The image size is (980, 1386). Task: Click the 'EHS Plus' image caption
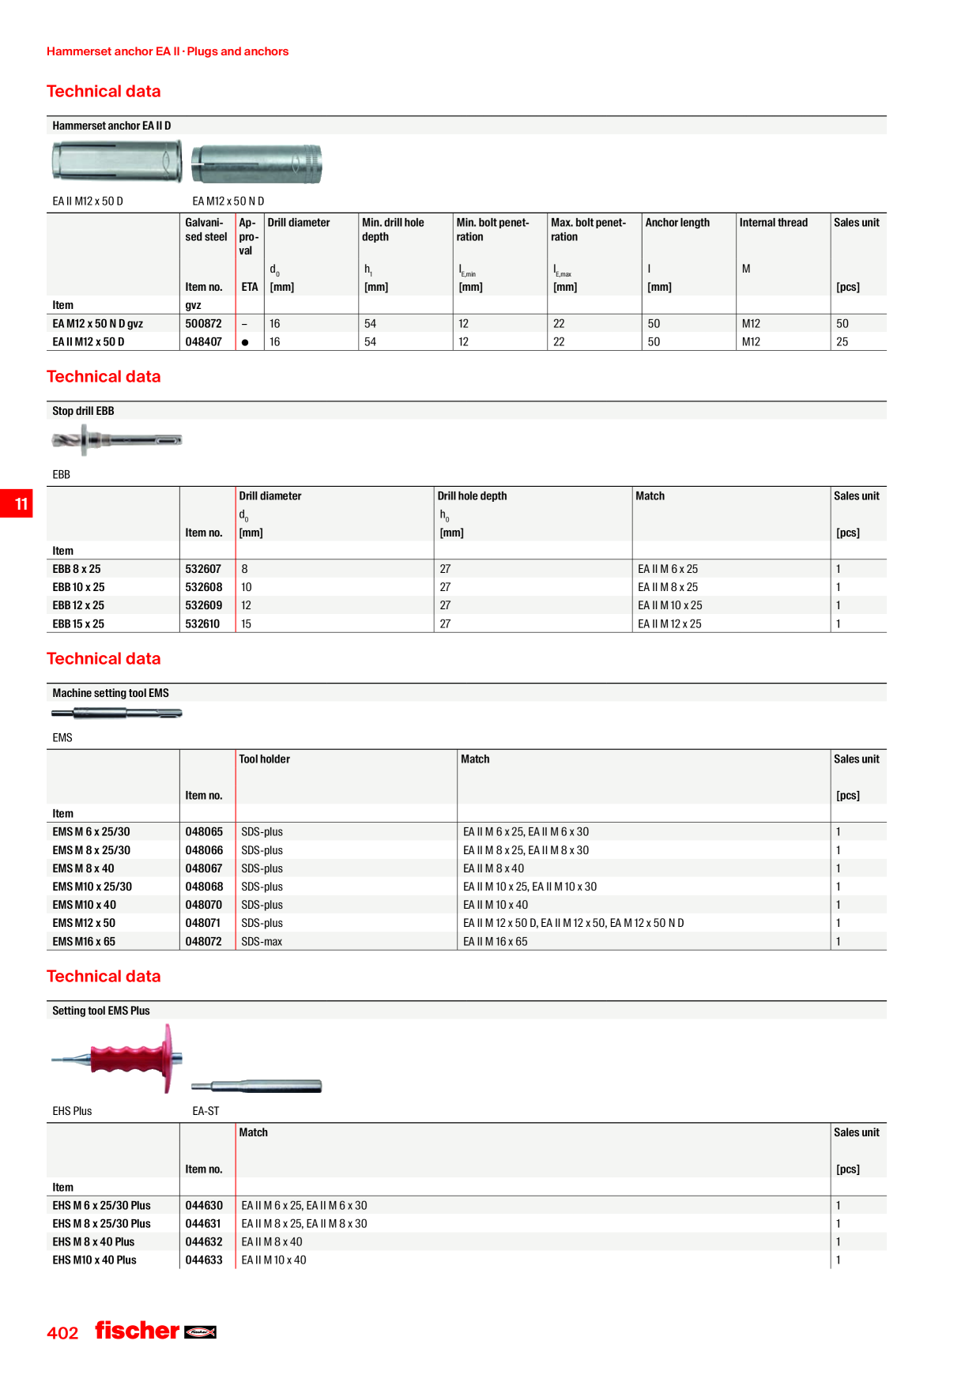point(72,1111)
